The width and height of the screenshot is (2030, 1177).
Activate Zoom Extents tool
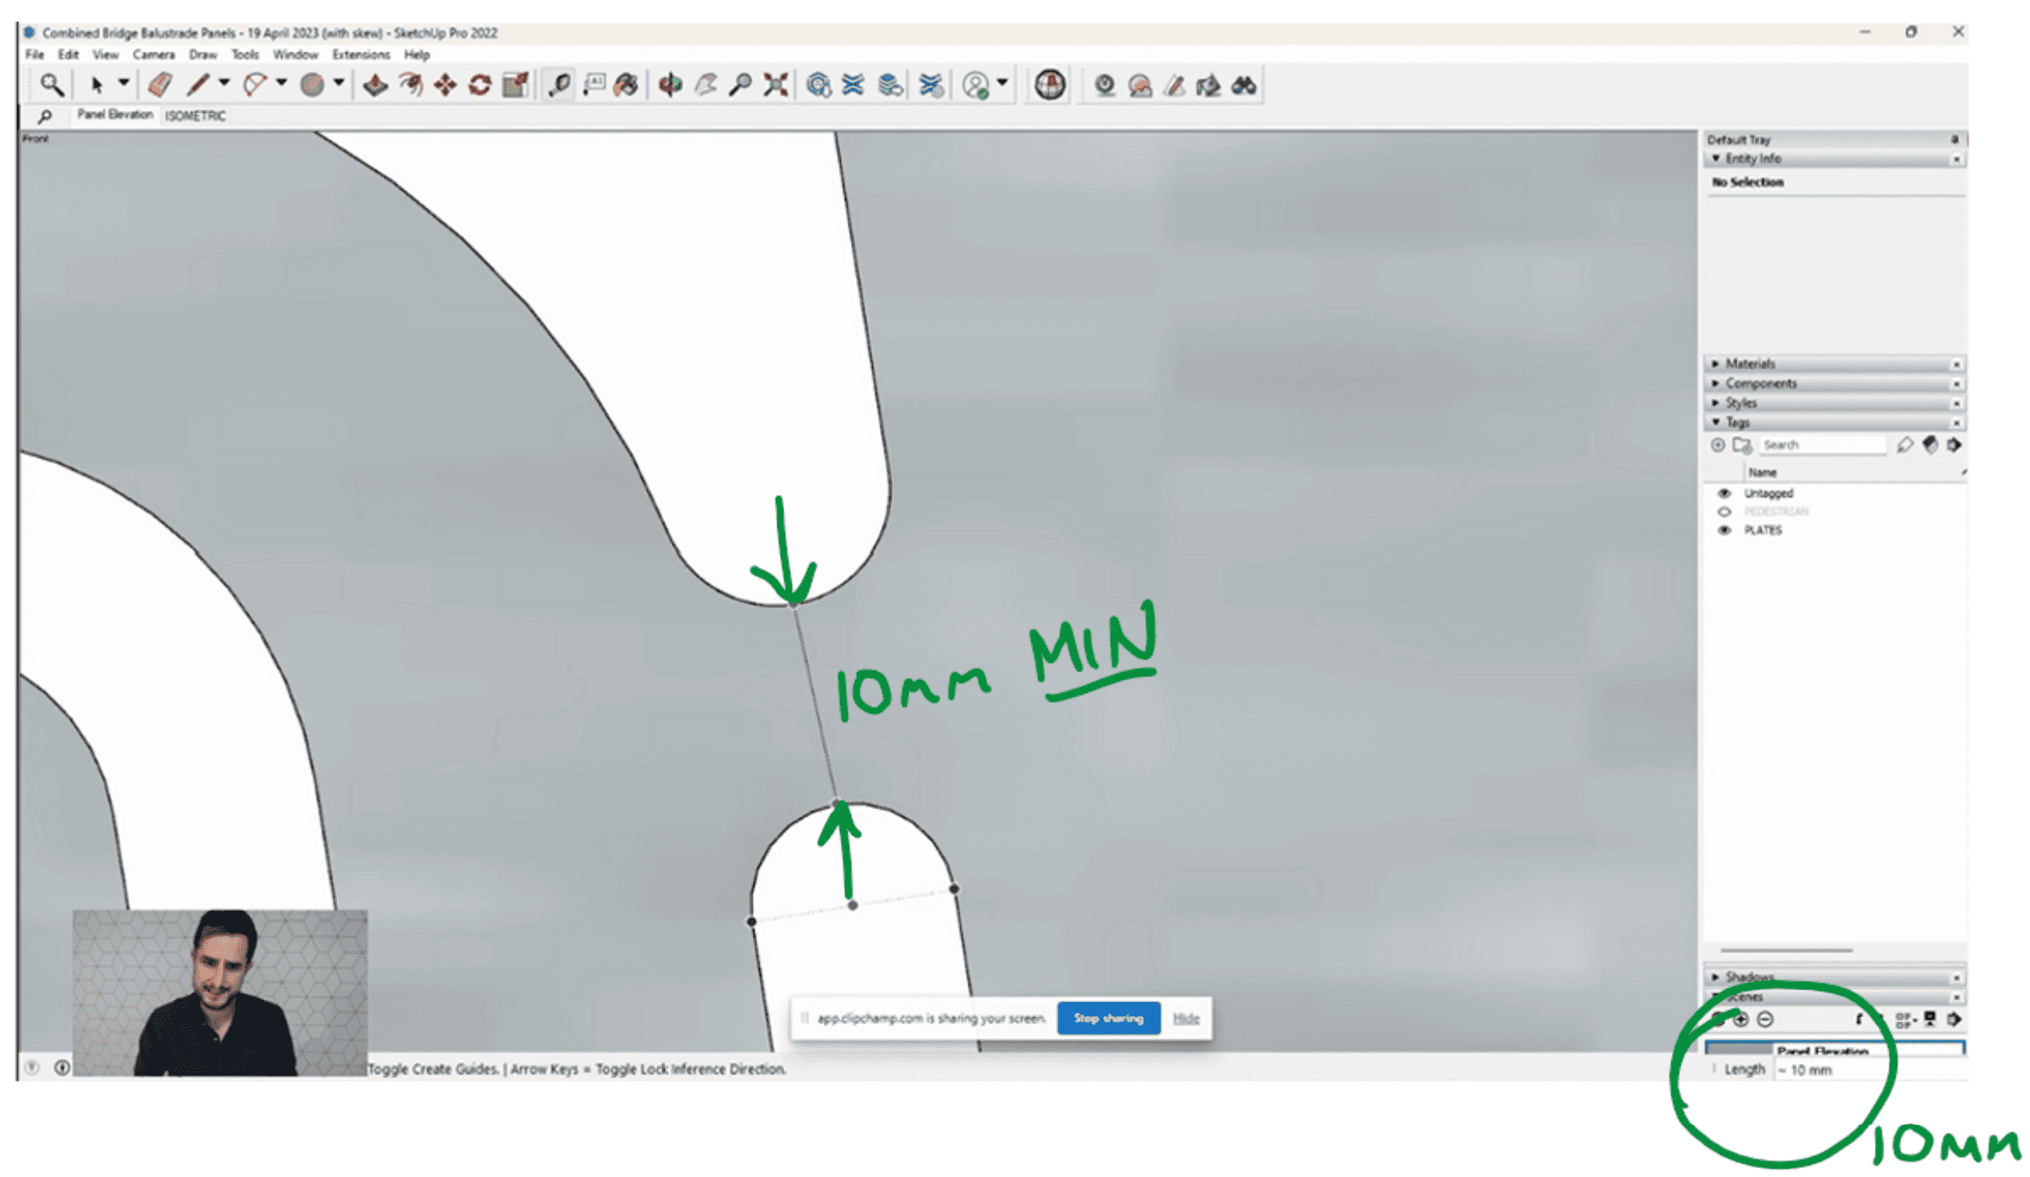coord(775,85)
